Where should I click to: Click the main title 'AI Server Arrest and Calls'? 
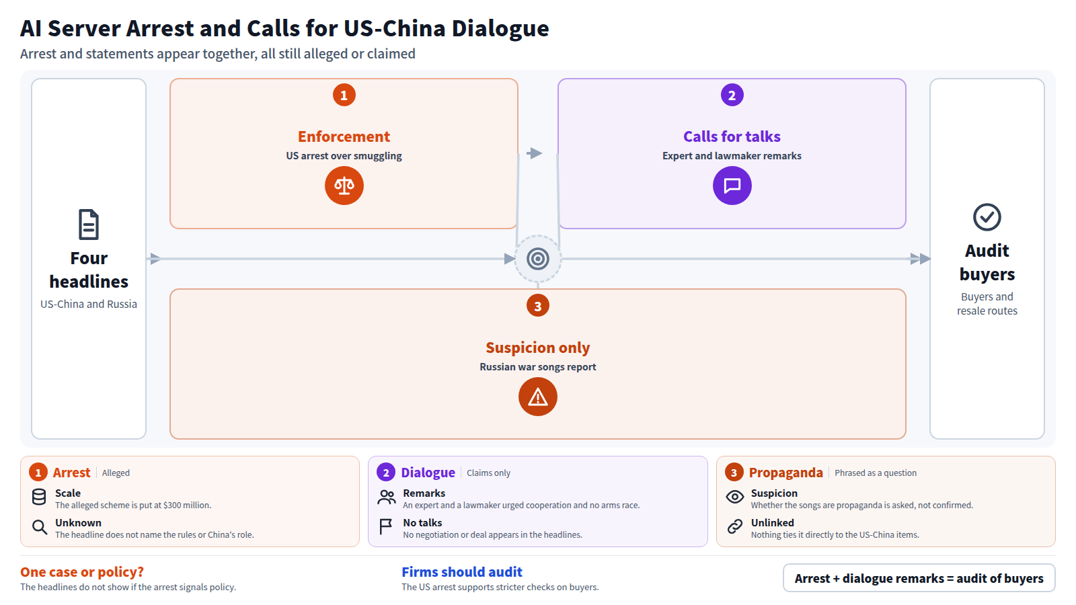[284, 28]
